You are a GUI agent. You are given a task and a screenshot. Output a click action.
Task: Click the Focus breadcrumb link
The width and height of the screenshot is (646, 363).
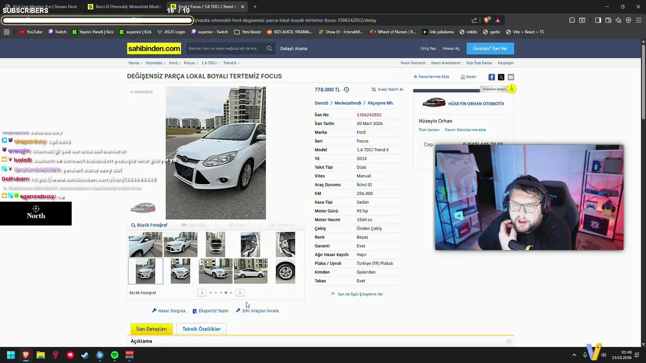tap(189, 63)
